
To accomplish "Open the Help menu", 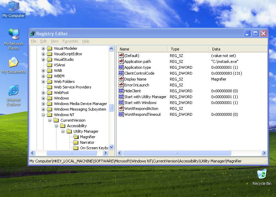I will coord(86,41).
